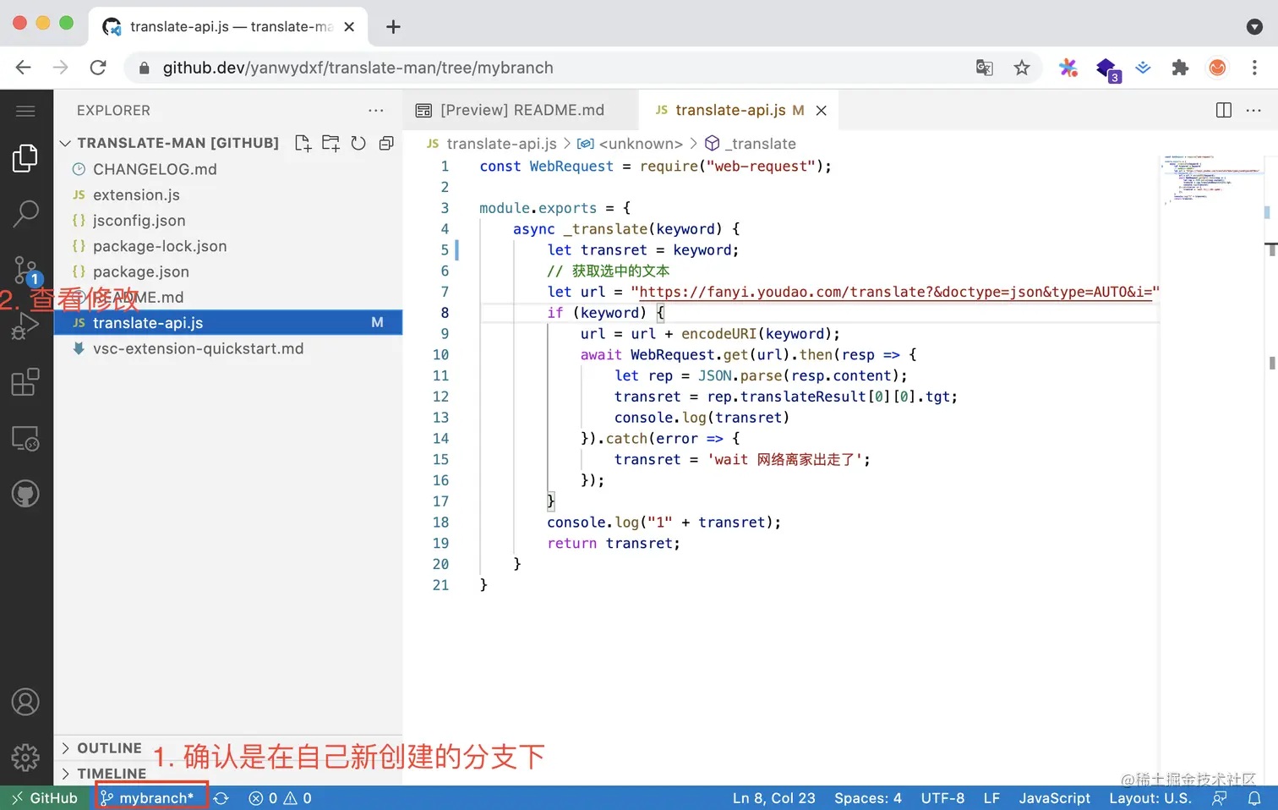Close the translate-api.js editor tab
The height and width of the screenshot is (810, 1278).
coord(821,110)
